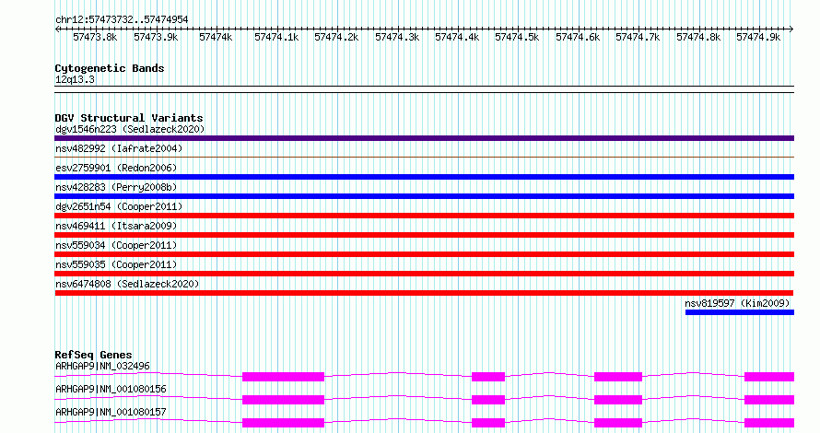The height and width of the screenshot is (433, 820).
Task: Click the nsv482992 (Iafrate2004) label
Action: point(119,149)
